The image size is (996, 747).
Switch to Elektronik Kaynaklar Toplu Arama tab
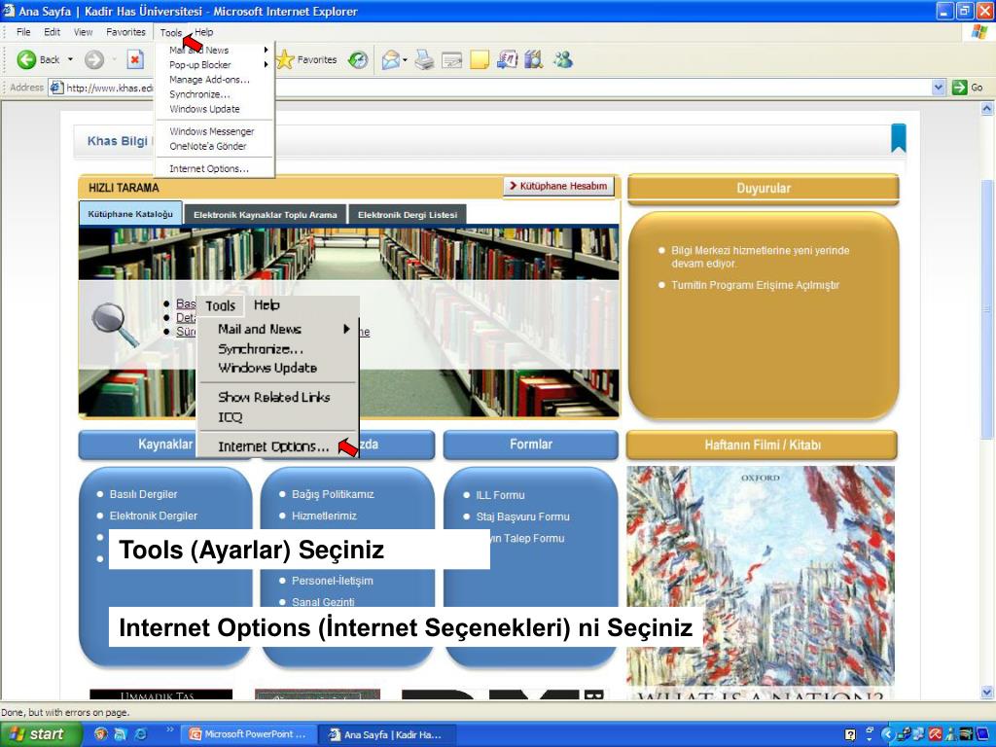click(x=265, y=215)
